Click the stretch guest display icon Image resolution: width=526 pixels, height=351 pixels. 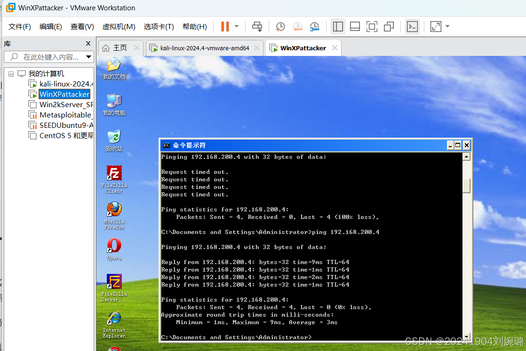pos(436,26)
